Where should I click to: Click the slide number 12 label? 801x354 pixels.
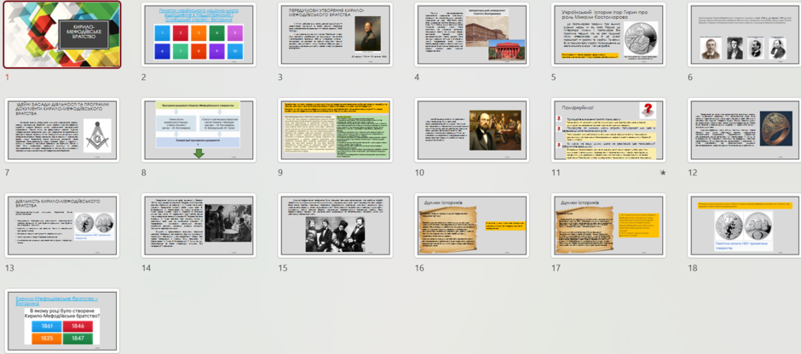(x=692, y=173)
